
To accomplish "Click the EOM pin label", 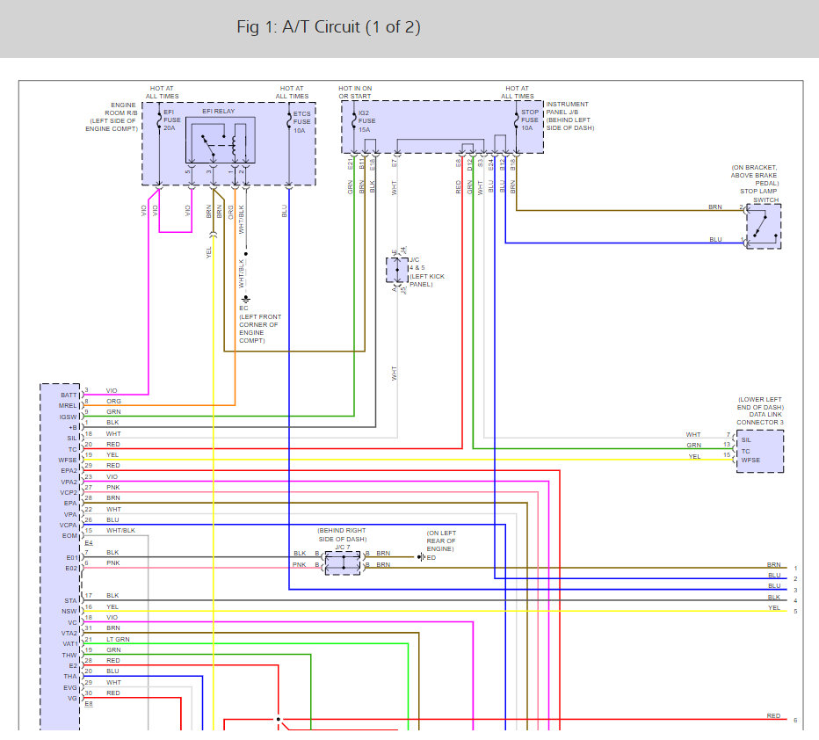I will pos(69,536).
